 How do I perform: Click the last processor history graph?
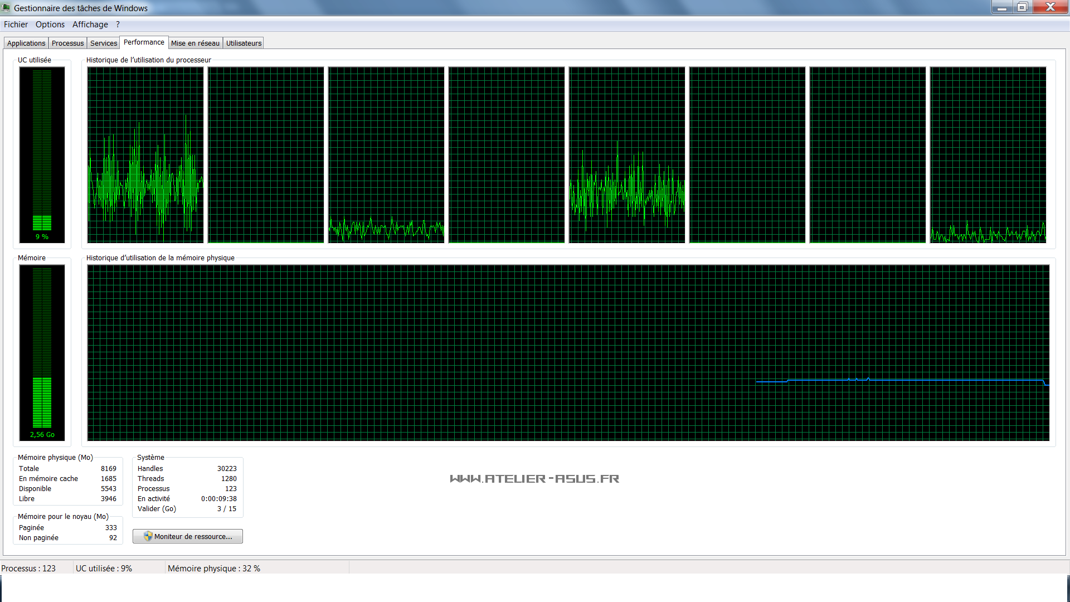coord(988,154)
